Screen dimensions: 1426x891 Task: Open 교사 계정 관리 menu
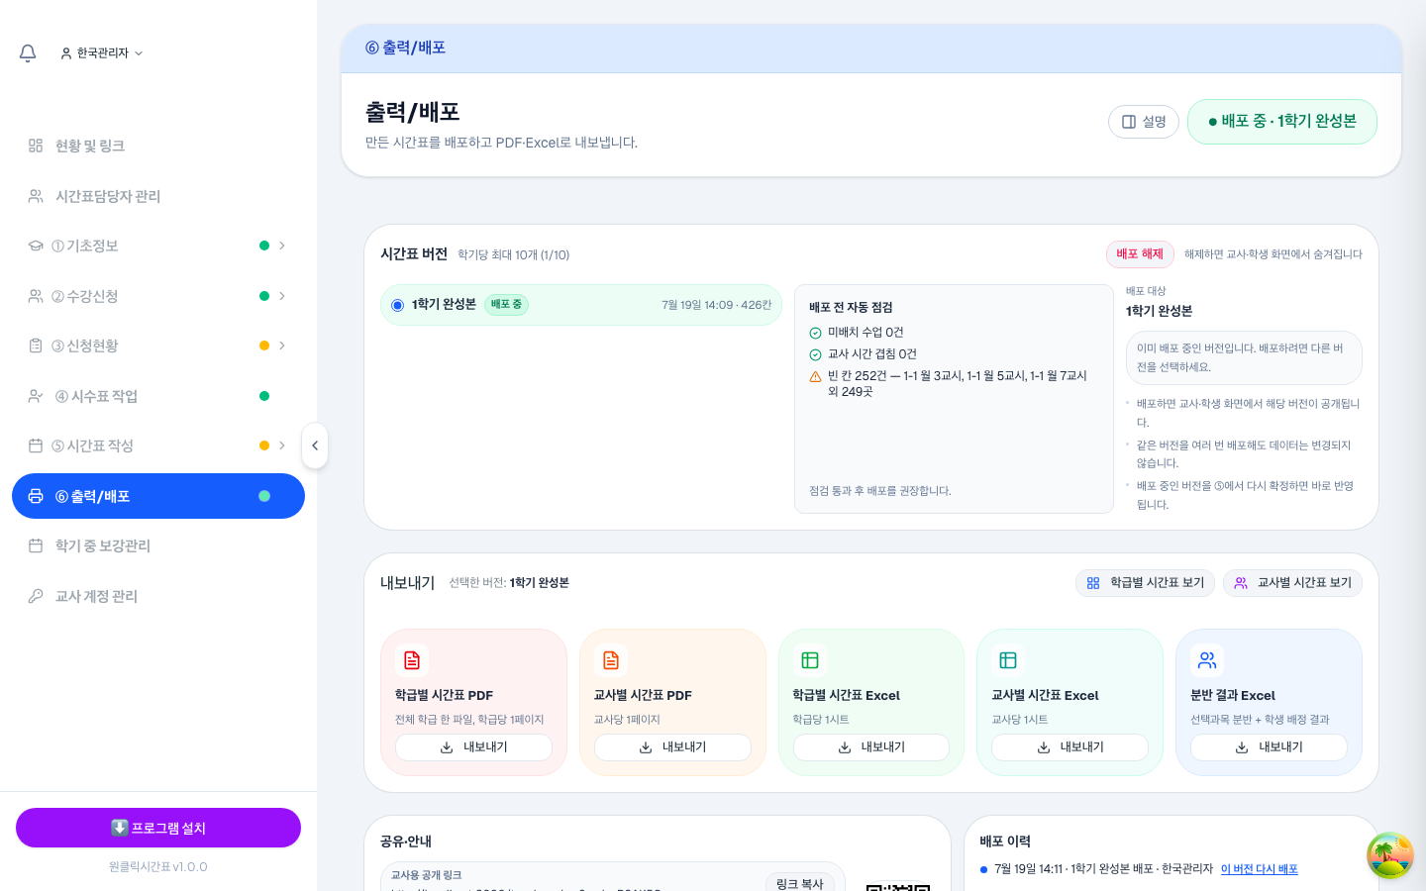(158, 596)
